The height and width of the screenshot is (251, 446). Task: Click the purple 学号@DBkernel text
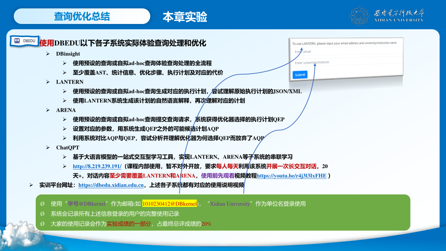click(87, 204)
